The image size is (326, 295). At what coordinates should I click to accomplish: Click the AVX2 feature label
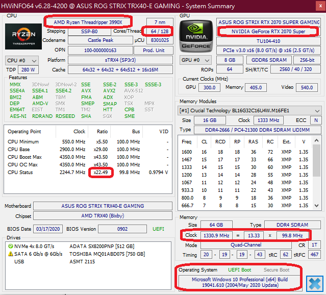109,91
